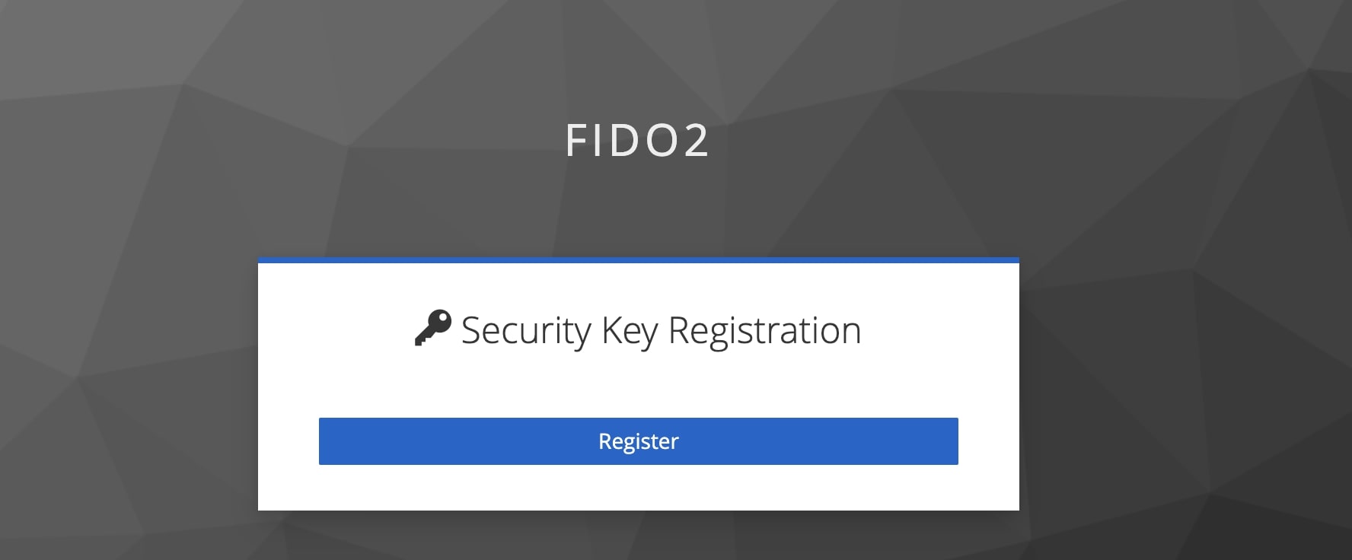Click the blue stripe atop the white card

(x=638, y=260)
